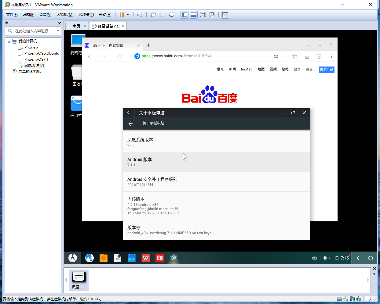The height and width of the screenshot is (304, 380).
Task: Switch to Unity mode icon
Action: pos(212,15)
